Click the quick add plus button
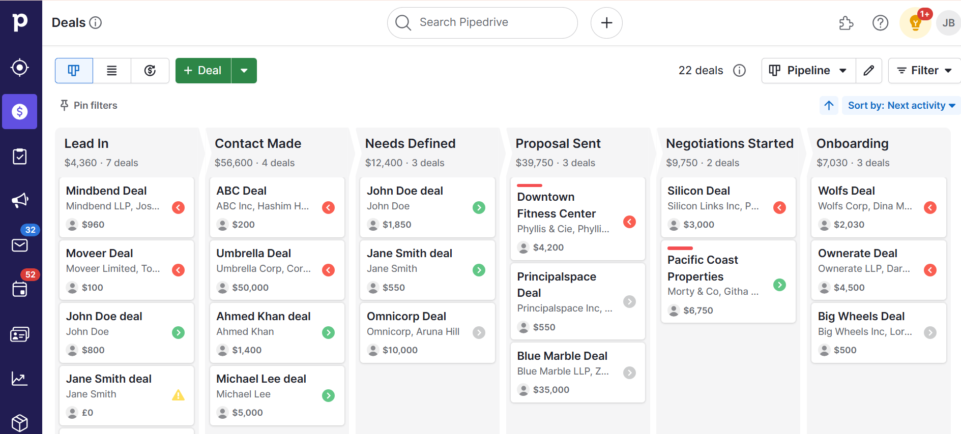The image size is (961, 434). coord(606,23)
